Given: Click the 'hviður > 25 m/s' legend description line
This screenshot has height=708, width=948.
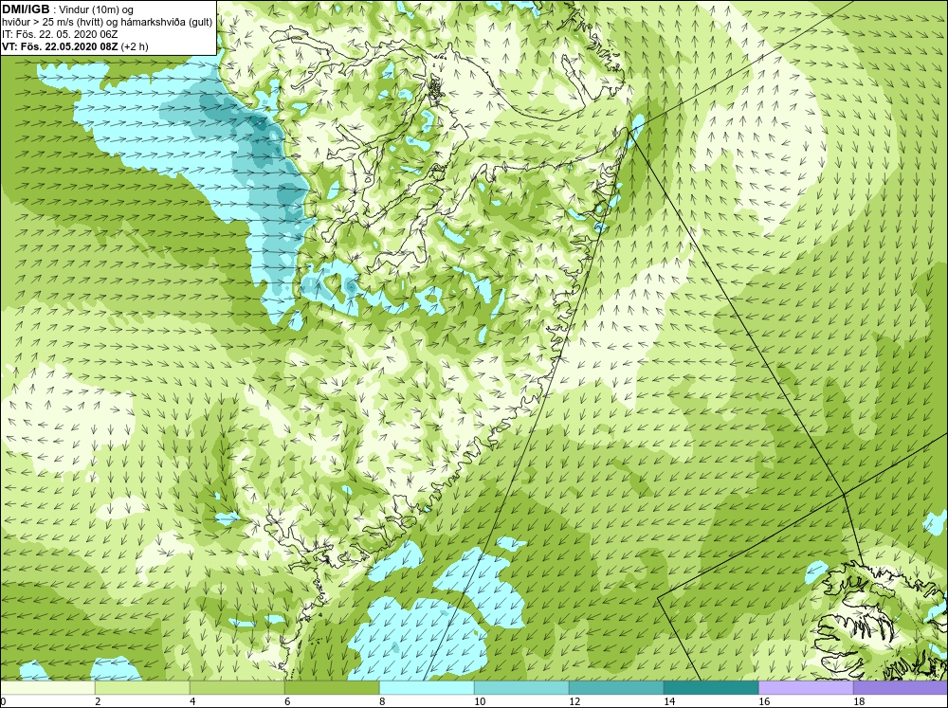Looking at the screenshot, I should 107,22.
